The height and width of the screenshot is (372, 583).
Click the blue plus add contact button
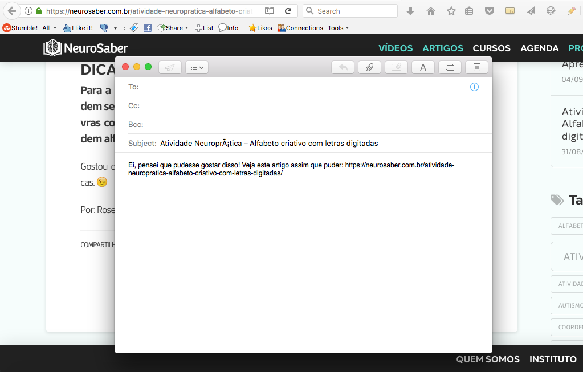[474, 87]
